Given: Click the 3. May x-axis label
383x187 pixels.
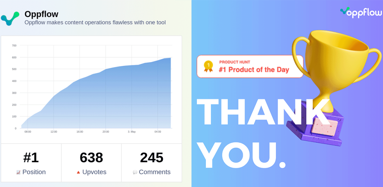Looking at the screenshot, I should coord(131,132).
